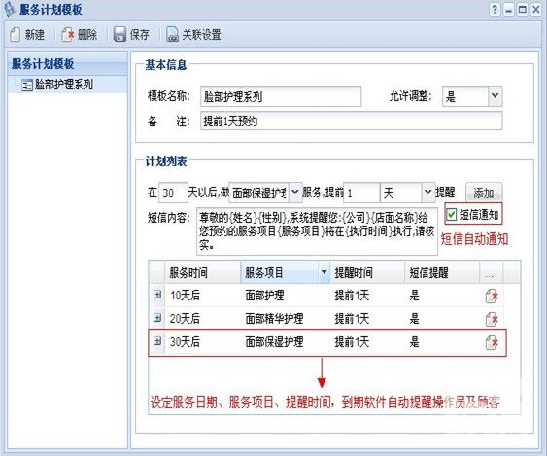Expand the 30天后 plan row
This screenshot has height=456, width=547.
(x=157, y=340)
